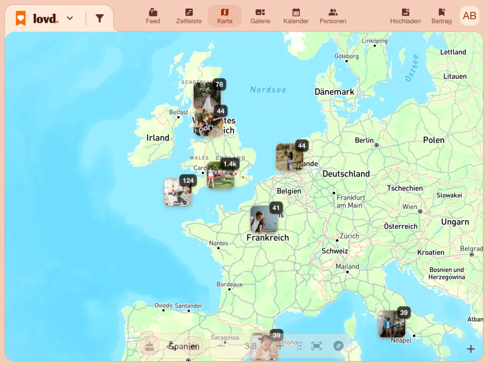Click the Lettland map label
Viewport: 488px width, 366px height.
click(453, 52)
